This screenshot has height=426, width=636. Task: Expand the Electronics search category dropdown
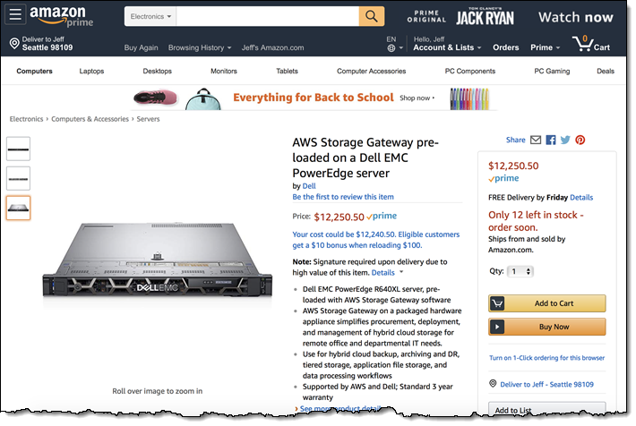tap(150, 16)
